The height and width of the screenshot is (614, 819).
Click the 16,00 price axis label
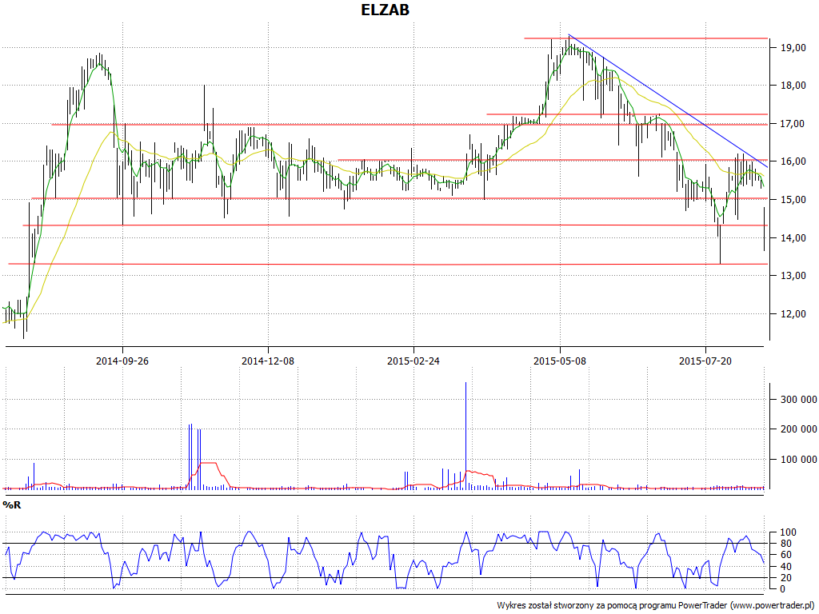tap(793, 161)
